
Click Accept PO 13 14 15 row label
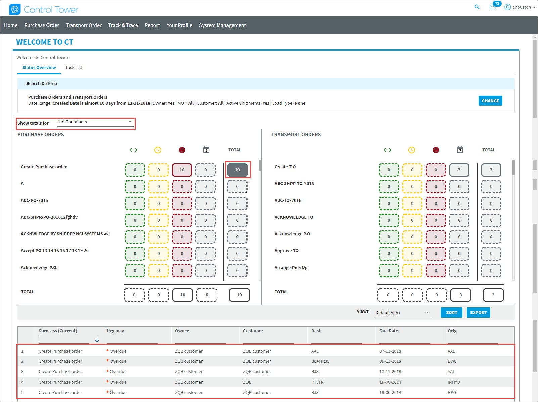pos(55,250)
